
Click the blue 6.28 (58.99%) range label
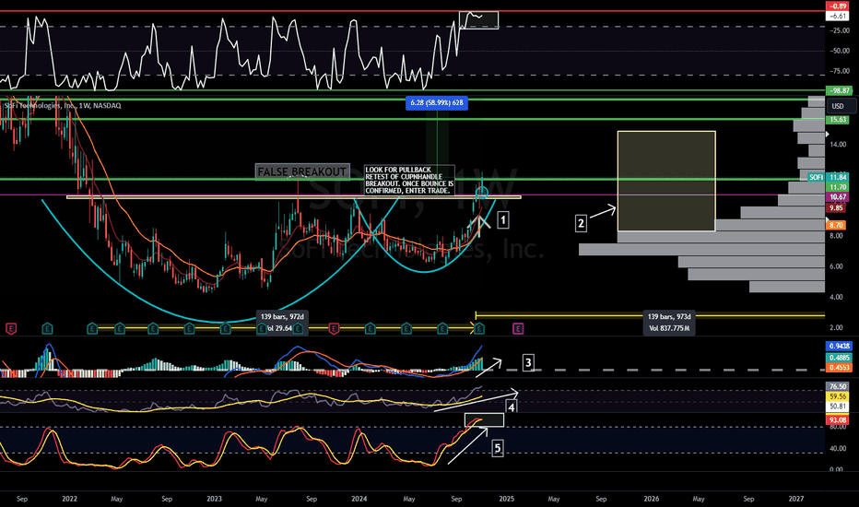[x=437, y=102]
